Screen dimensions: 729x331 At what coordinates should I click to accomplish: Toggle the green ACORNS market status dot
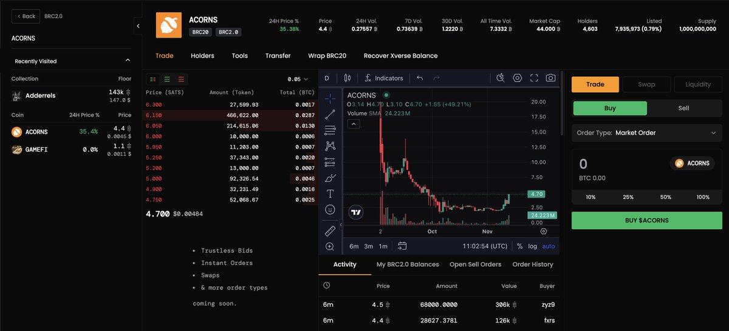coord(386,95)
